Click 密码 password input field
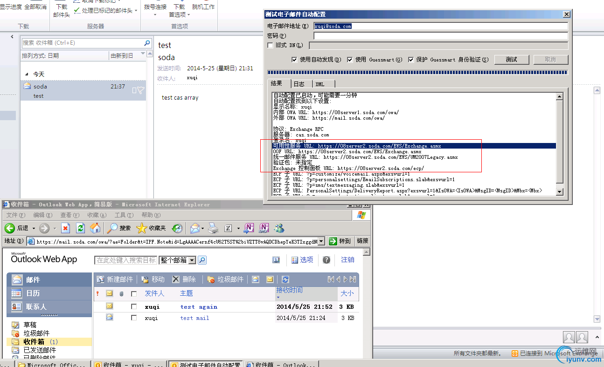Viewport: 604px width, 367px height. click(x=441, y=36)
